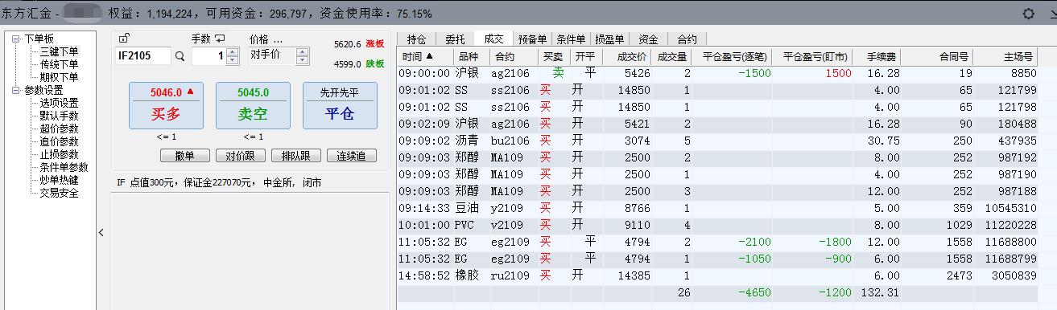Select 期权下单 in the tree
This screenshot has width=1057, height=310.
59,77
